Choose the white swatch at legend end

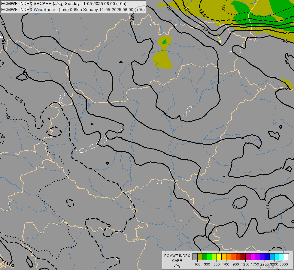pyautogui.click(x=286, y=257)
